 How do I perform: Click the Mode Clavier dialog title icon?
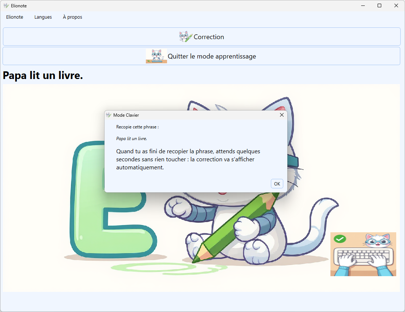(108, 115)
